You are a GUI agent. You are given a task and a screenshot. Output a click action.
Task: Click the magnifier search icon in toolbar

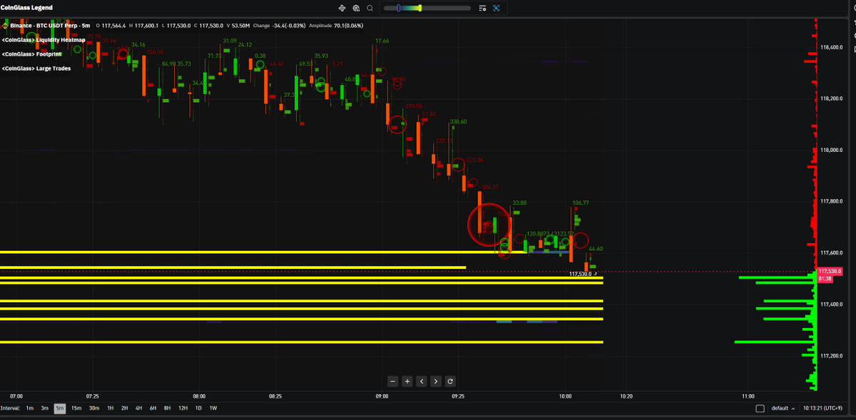370,8
